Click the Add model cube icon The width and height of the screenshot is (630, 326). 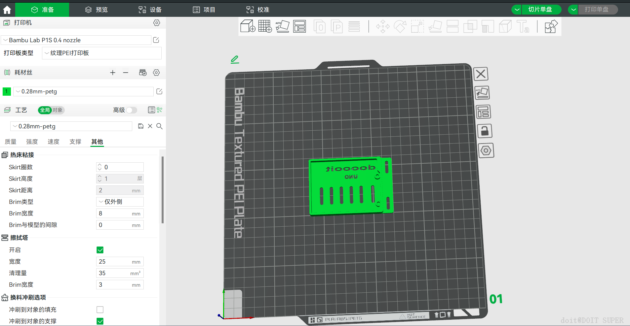click(248, 26)
